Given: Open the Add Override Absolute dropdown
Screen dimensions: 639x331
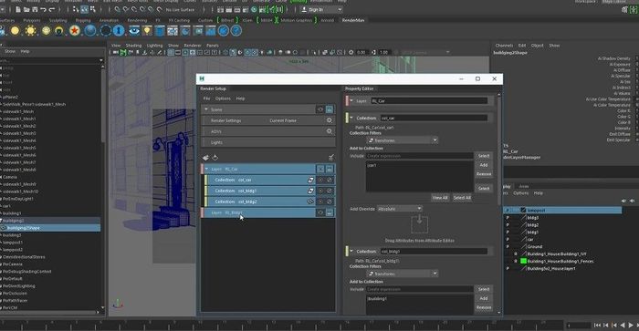Looking at the screenshot, I should 400,209.
